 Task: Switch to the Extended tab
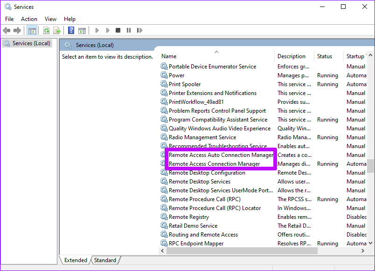(x=76, y=260)
